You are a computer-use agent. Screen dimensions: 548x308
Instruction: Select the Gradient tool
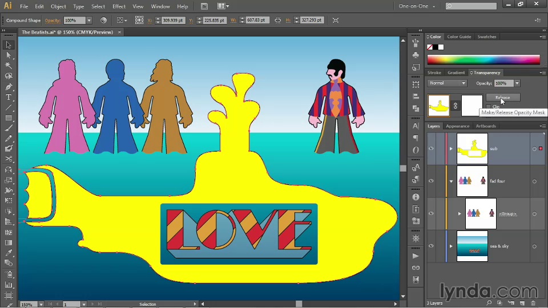pos(9,243)
